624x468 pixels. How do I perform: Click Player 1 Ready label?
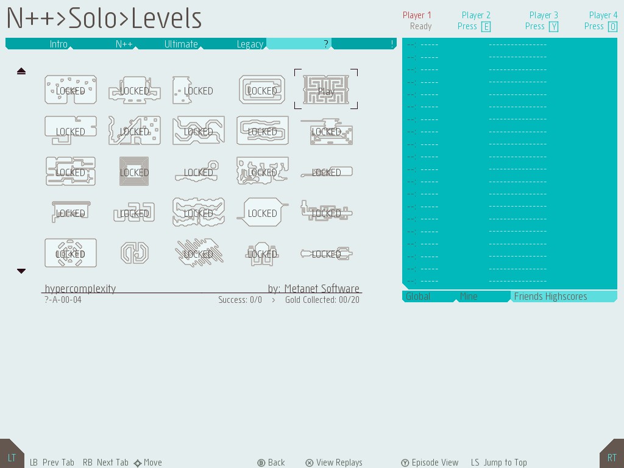click(420, 26)
